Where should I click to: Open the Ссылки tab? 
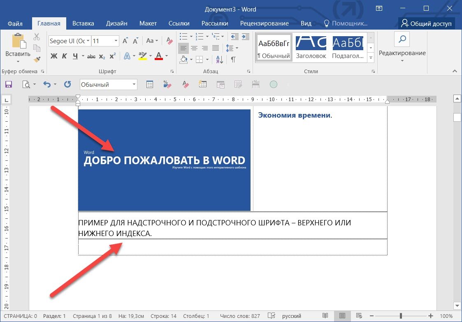[x=179, y=23]
